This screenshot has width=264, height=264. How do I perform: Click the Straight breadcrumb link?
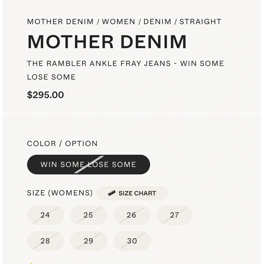[x=200, y=22]
